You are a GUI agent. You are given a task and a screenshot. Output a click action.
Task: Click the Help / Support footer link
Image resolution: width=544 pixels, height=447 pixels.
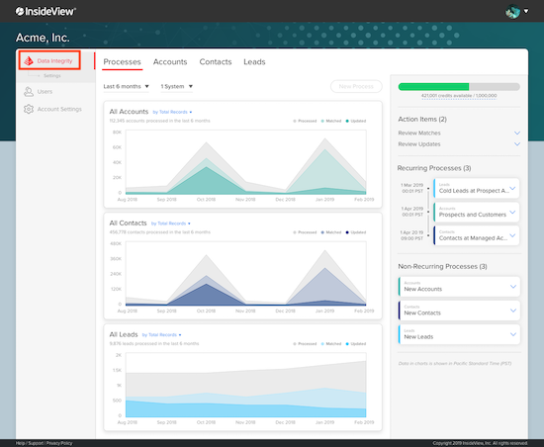click(29, 443)
